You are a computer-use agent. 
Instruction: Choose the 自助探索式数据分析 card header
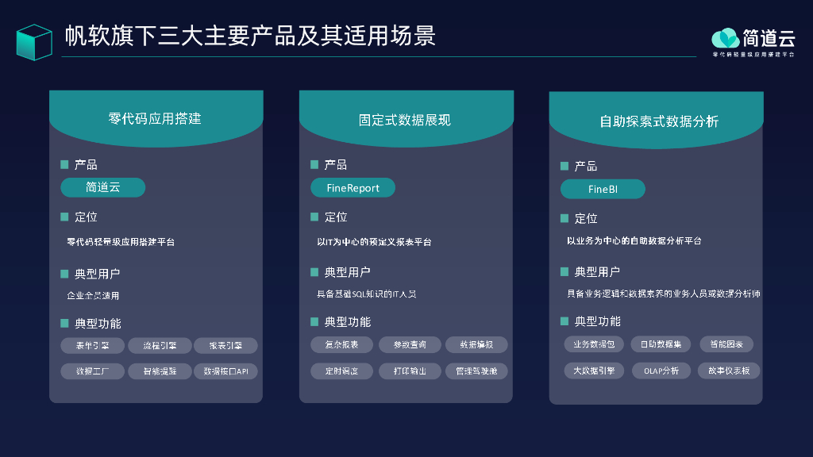pyautogui.click(x=656, y=121)
